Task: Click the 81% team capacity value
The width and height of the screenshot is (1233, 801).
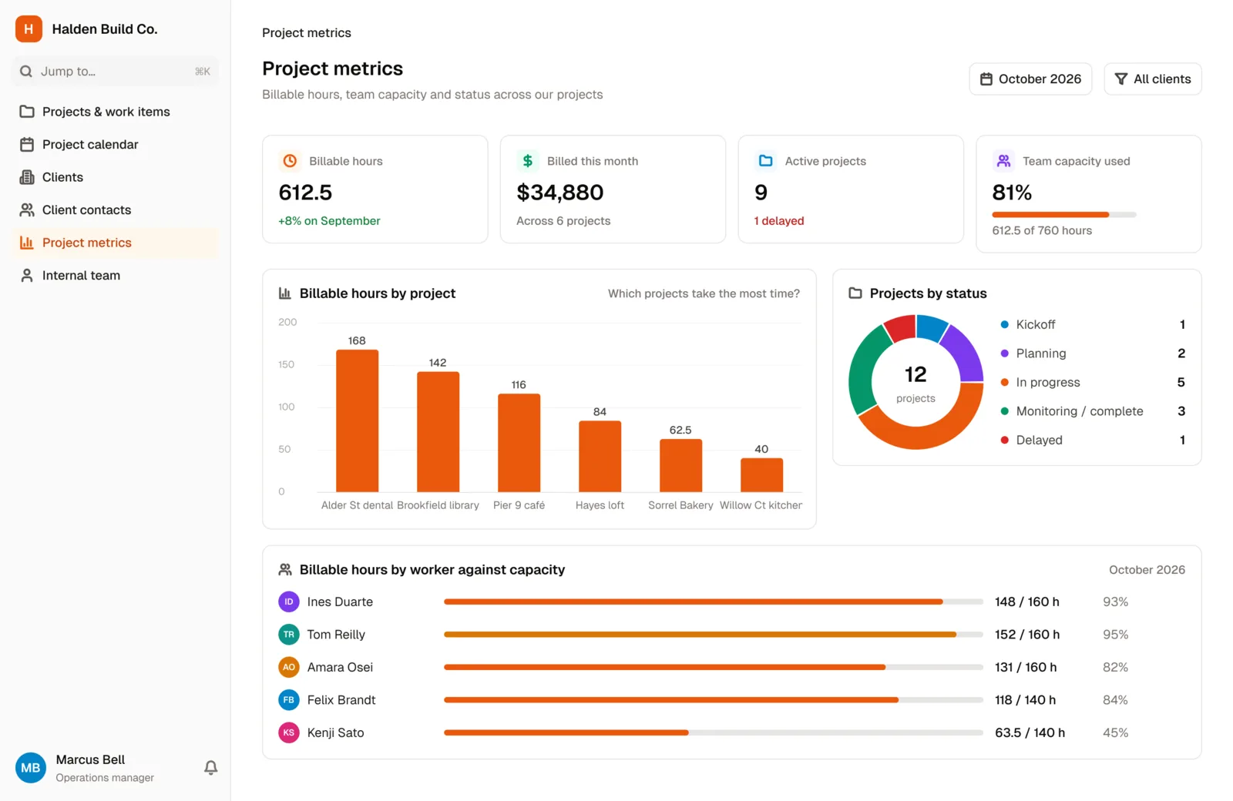Action: 1012,193
